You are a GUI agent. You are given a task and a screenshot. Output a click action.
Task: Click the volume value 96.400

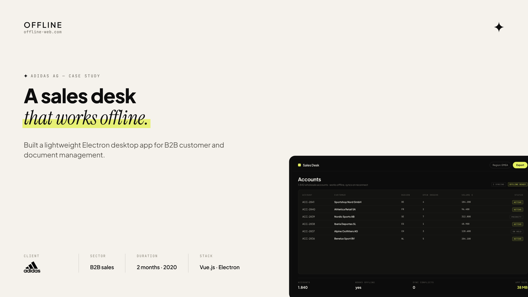[465, 209]
